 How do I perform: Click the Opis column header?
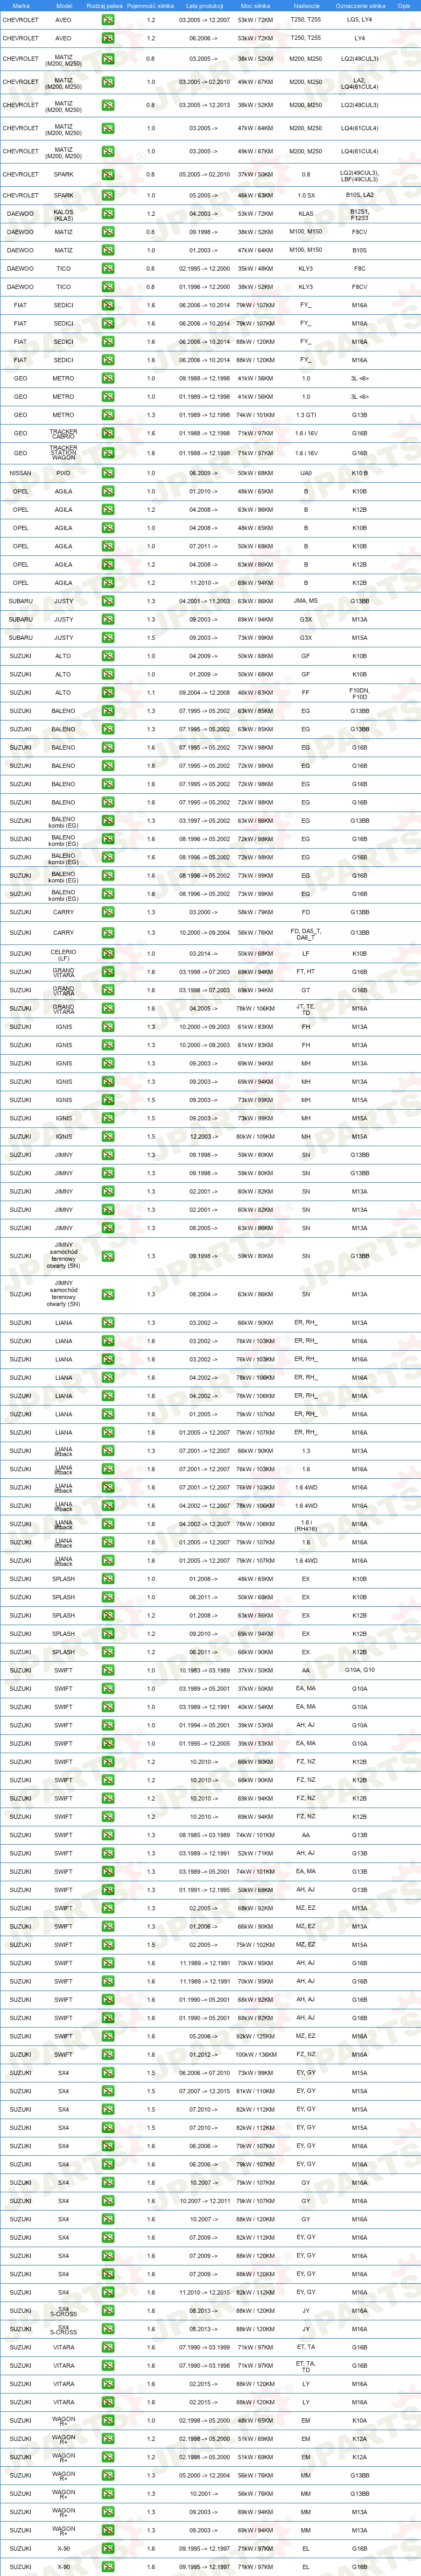point(404,5)
